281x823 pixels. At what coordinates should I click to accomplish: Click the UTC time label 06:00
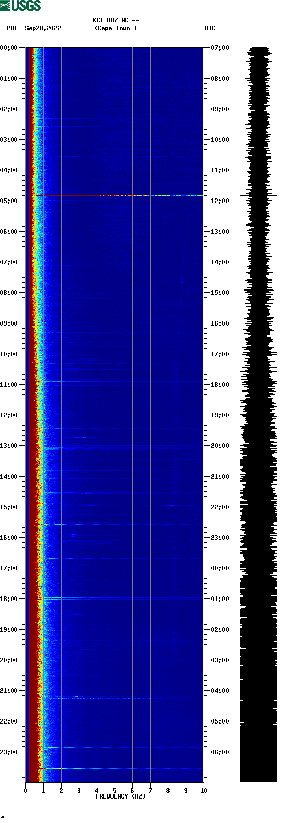(220, 752)
